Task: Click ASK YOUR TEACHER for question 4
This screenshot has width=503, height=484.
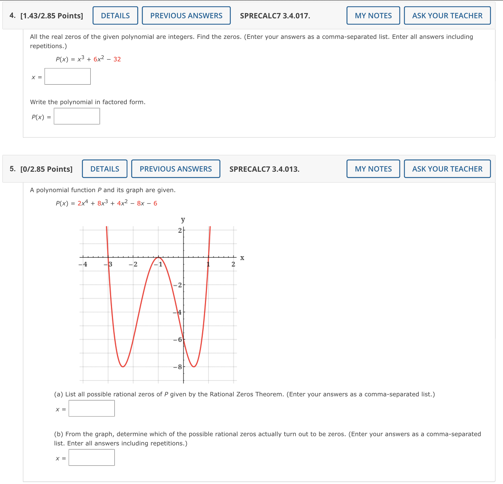Action: click(447, 15)
